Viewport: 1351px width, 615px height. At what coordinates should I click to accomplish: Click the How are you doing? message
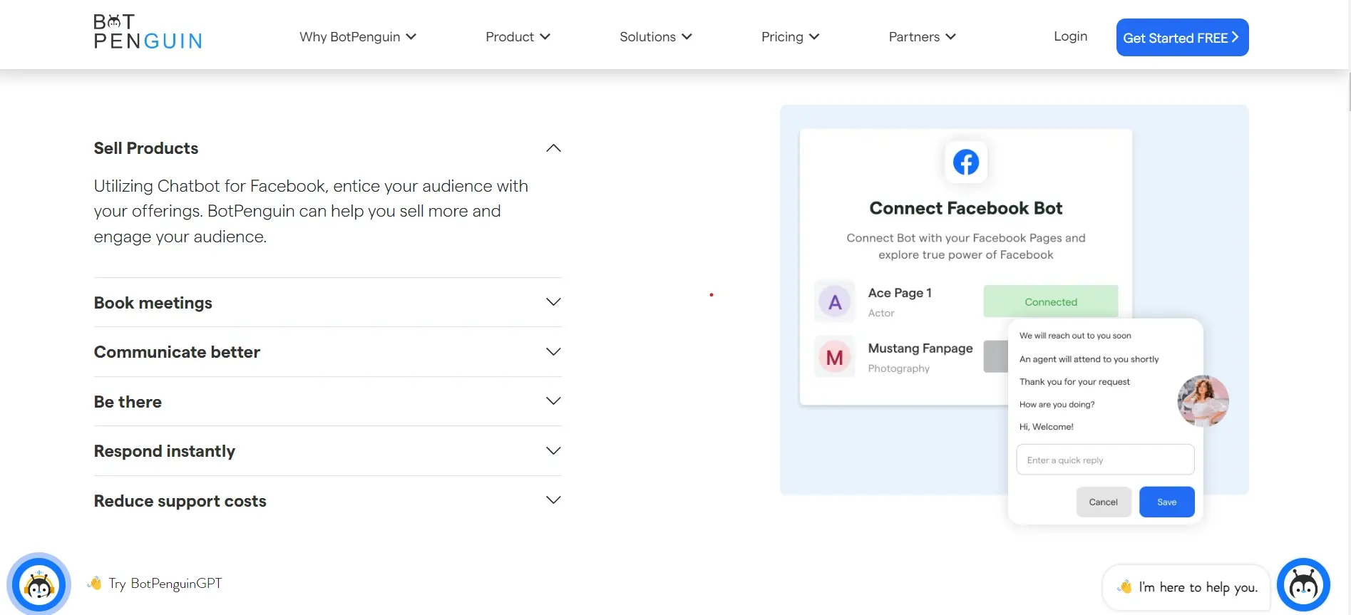[x=1057, y=404]
